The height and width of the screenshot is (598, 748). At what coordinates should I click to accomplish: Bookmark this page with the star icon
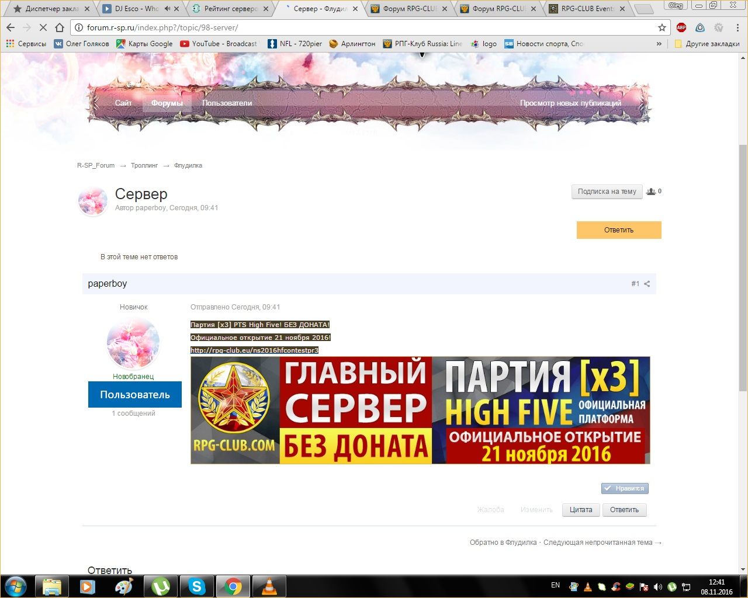(x=662, y=27)
